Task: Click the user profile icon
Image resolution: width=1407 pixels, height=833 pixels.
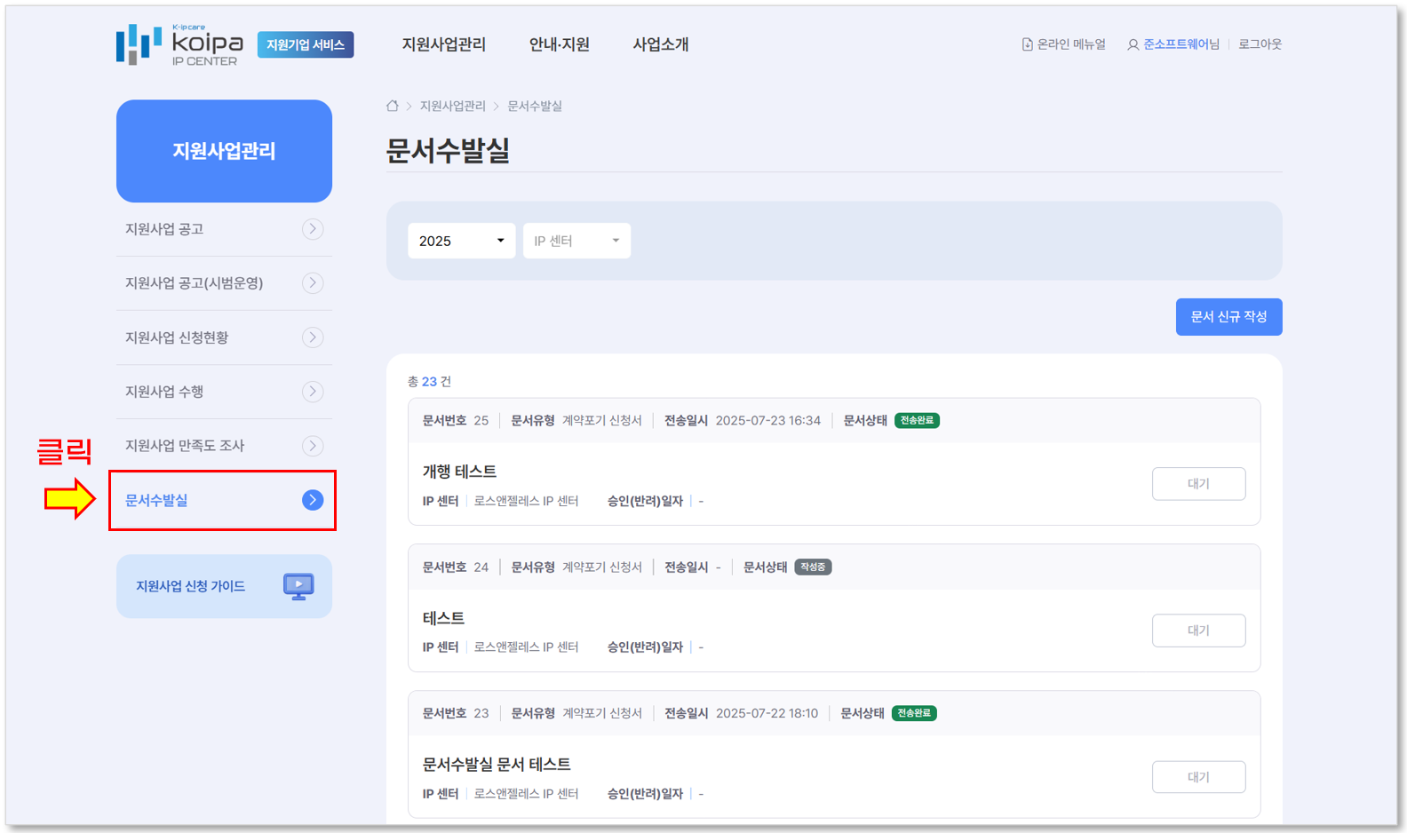Action: tap(1133, 44)
